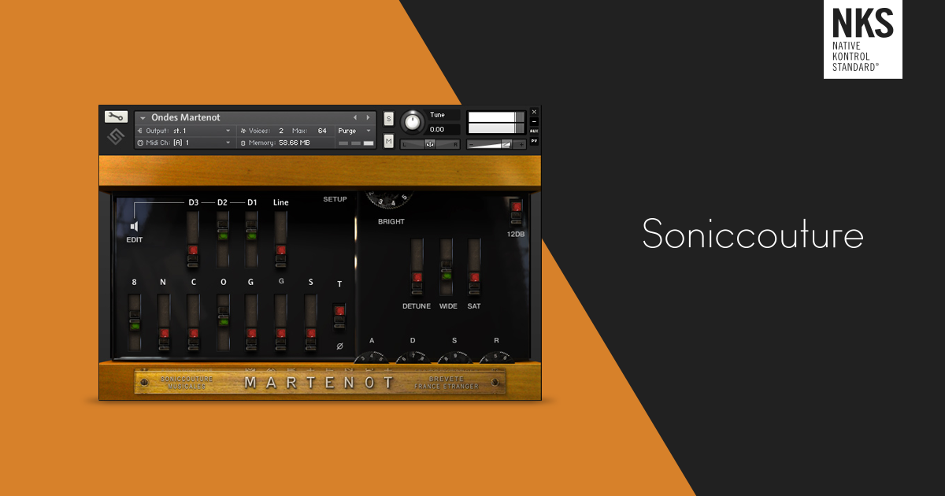Switch on the WIDE effect toggle

(x=445, y=273)
